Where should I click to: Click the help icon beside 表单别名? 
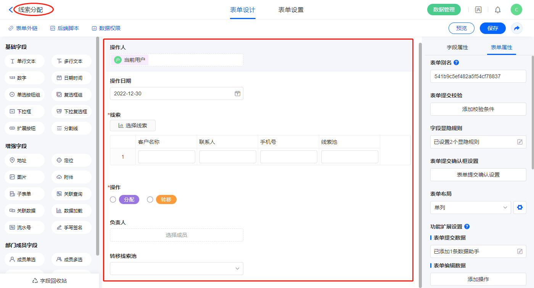(456, 63)
